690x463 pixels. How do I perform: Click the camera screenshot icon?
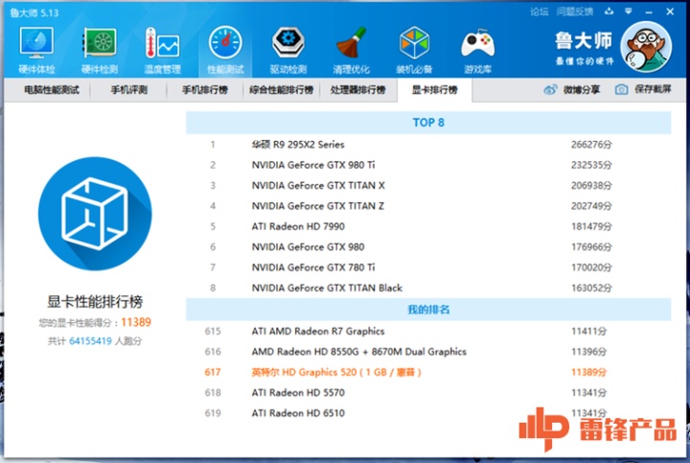(x=621, y=90)
